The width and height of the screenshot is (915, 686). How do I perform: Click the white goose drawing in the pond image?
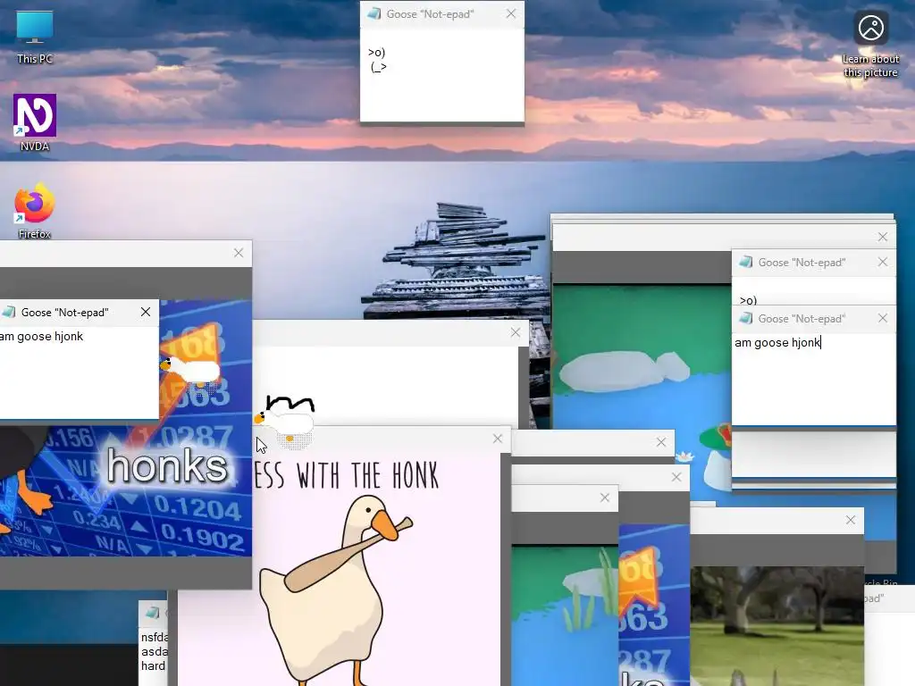(x=625, y=371)
